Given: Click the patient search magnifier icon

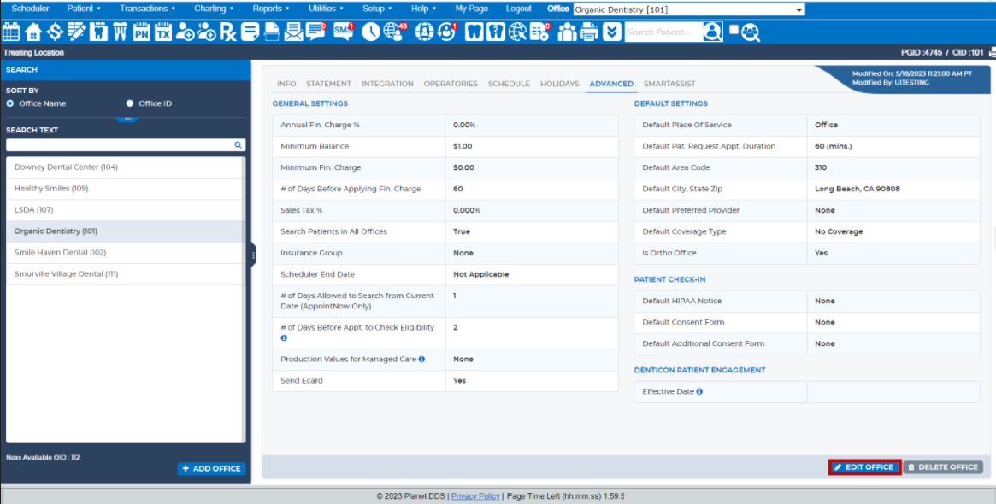Looking at the screenshot, I should coord(713,31).
